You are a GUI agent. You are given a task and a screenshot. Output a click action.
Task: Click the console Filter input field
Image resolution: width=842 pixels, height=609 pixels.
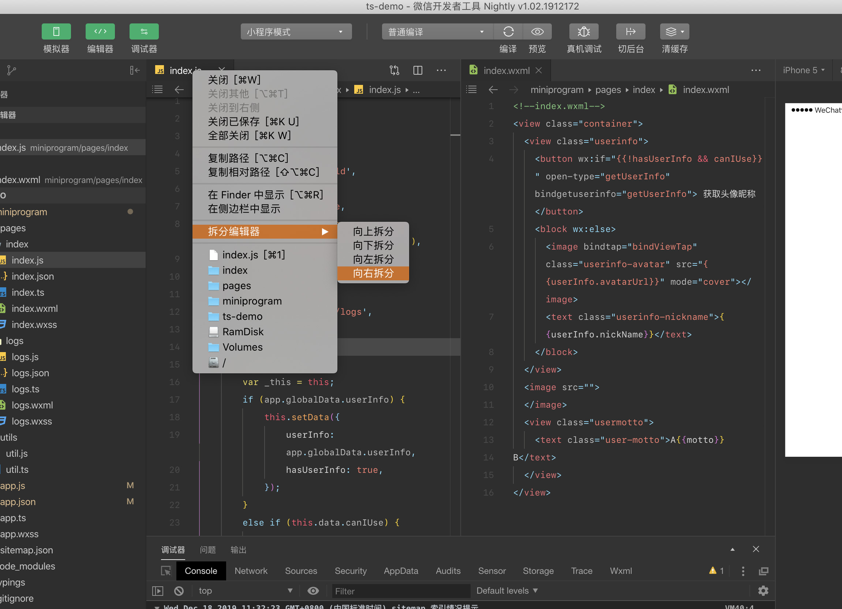click(401, 591)
